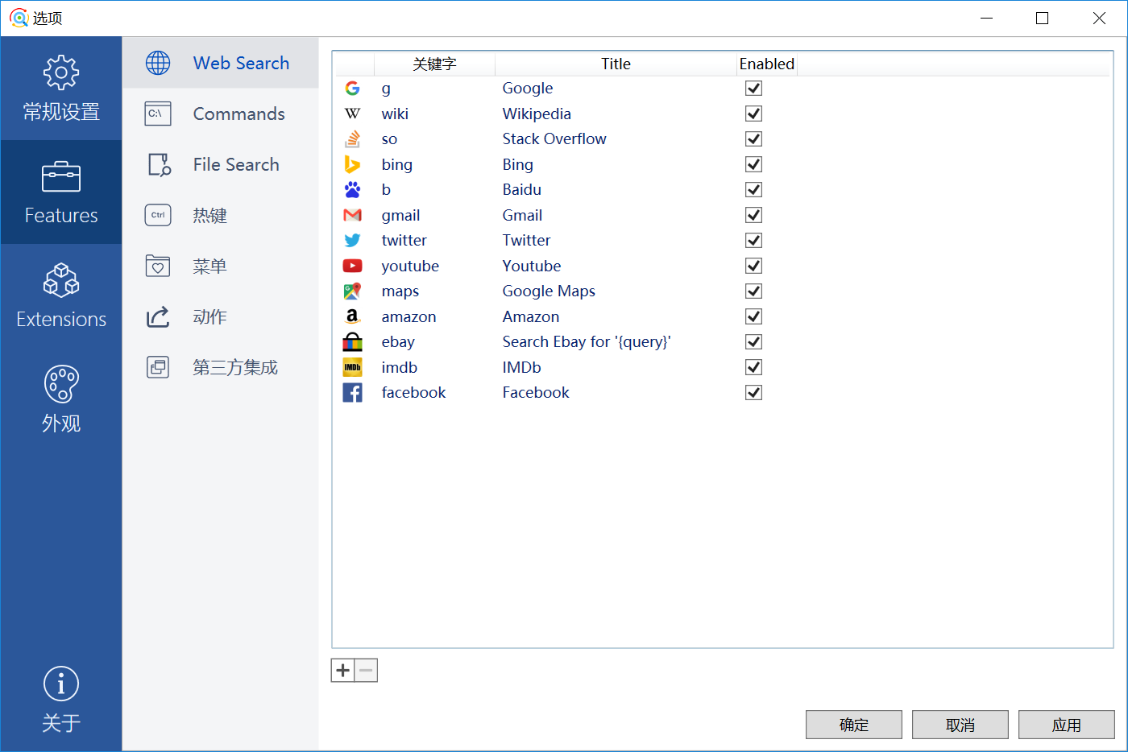Click the 确定 button
1128x752 pixels.
[x=854, y=725]
